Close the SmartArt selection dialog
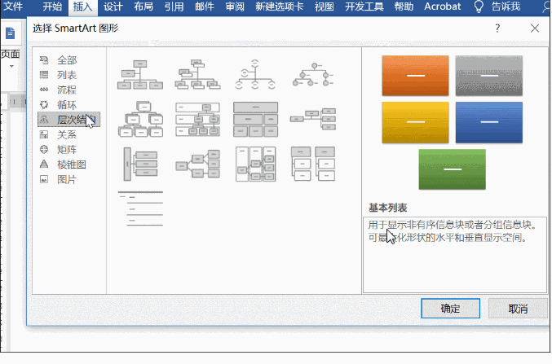552x364 pixels. click(535, 29)
